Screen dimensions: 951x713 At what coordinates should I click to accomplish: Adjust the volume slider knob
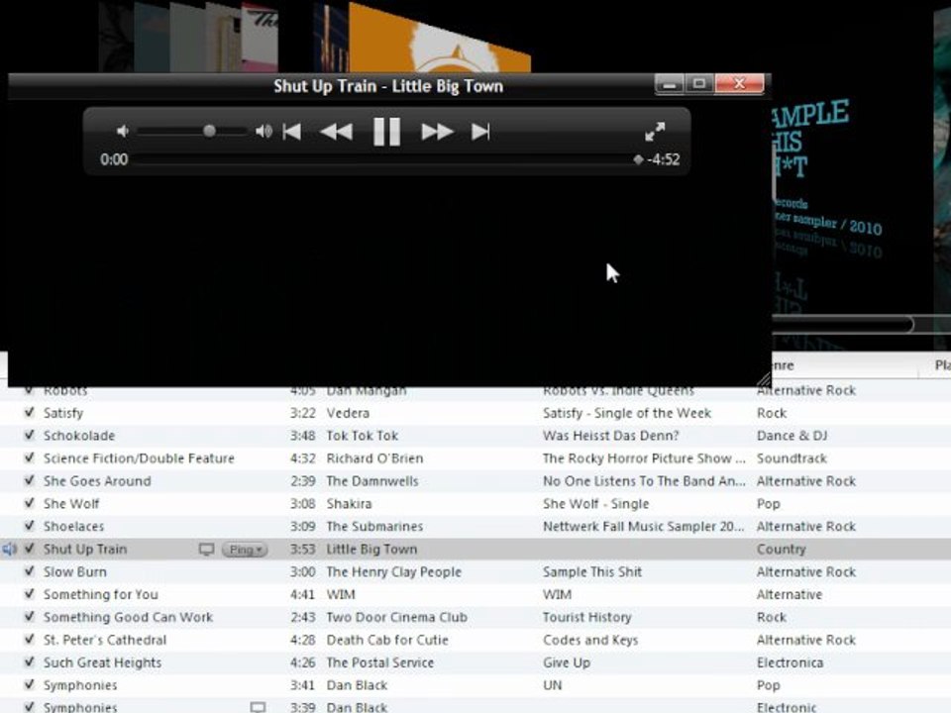[209, 131]
